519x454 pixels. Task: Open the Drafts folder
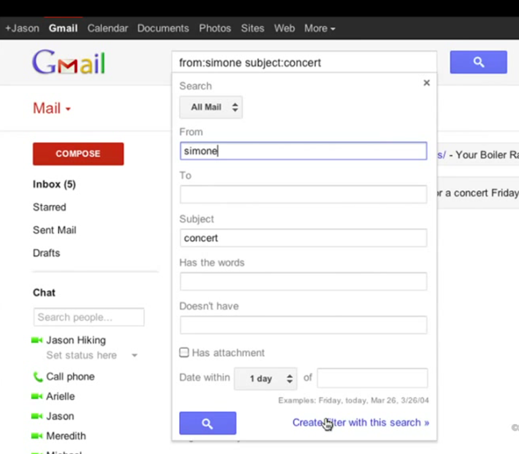pyautogui.click(x=46, y=253)
